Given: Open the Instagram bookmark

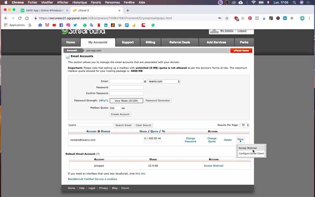Looking at the screenshot, I should [68, 25].
